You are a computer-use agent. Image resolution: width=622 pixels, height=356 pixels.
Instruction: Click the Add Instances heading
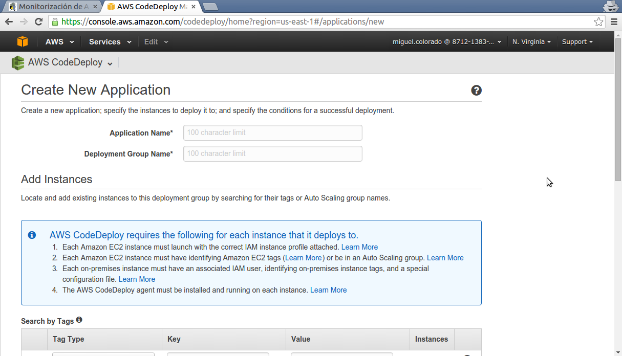pyautogui.click(x=57, y=180)
